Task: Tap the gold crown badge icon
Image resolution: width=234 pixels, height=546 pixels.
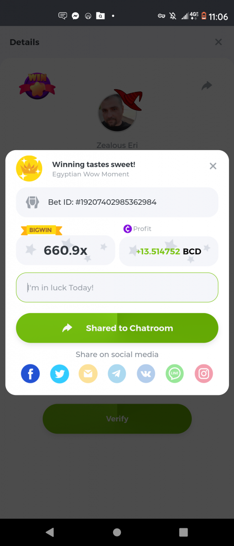Action: (x=29, y=169)
